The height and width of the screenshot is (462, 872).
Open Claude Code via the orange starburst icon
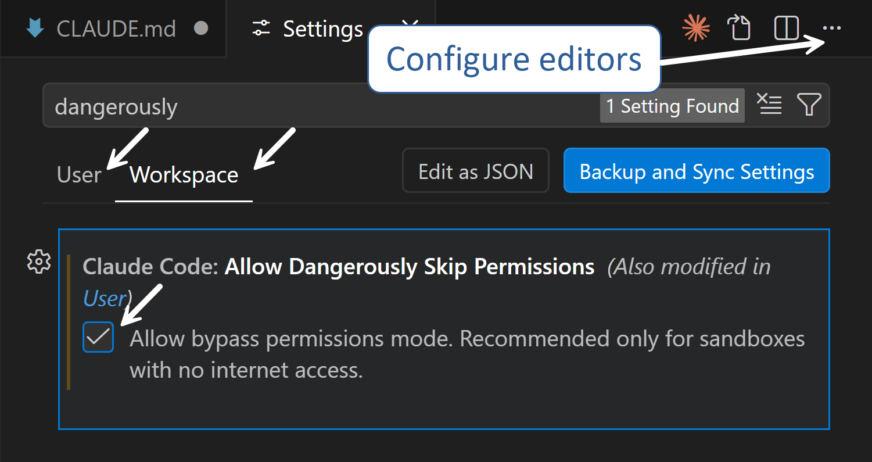(x=696, y=28)
